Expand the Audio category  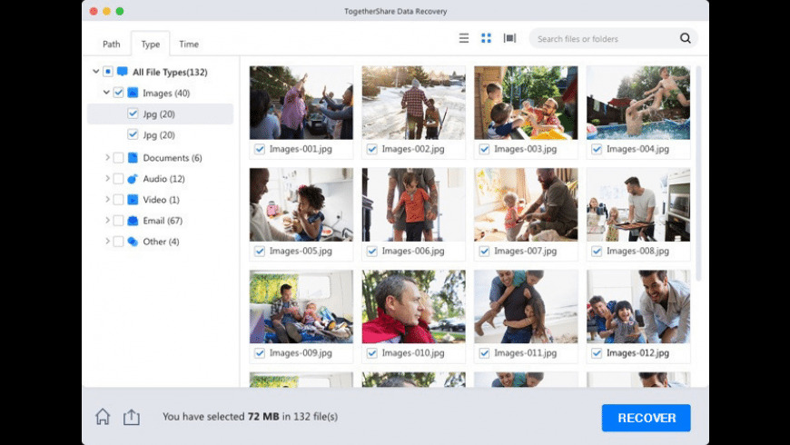107,178
